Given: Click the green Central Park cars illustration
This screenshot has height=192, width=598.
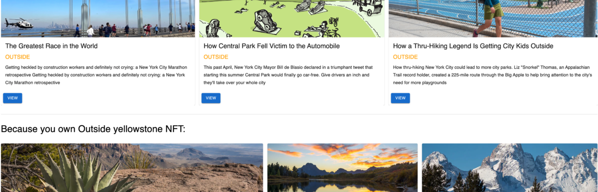Looking at the screenshot, I should click(292, 18).
